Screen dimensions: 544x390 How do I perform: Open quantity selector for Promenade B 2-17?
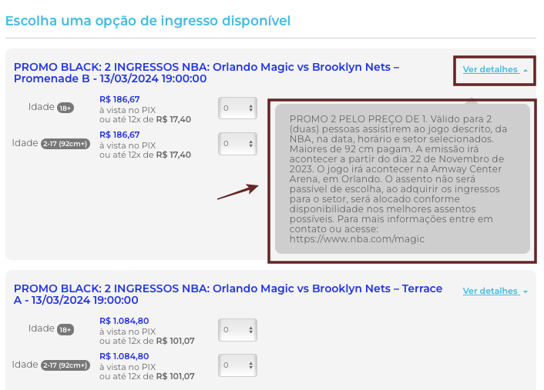point(237,143)
